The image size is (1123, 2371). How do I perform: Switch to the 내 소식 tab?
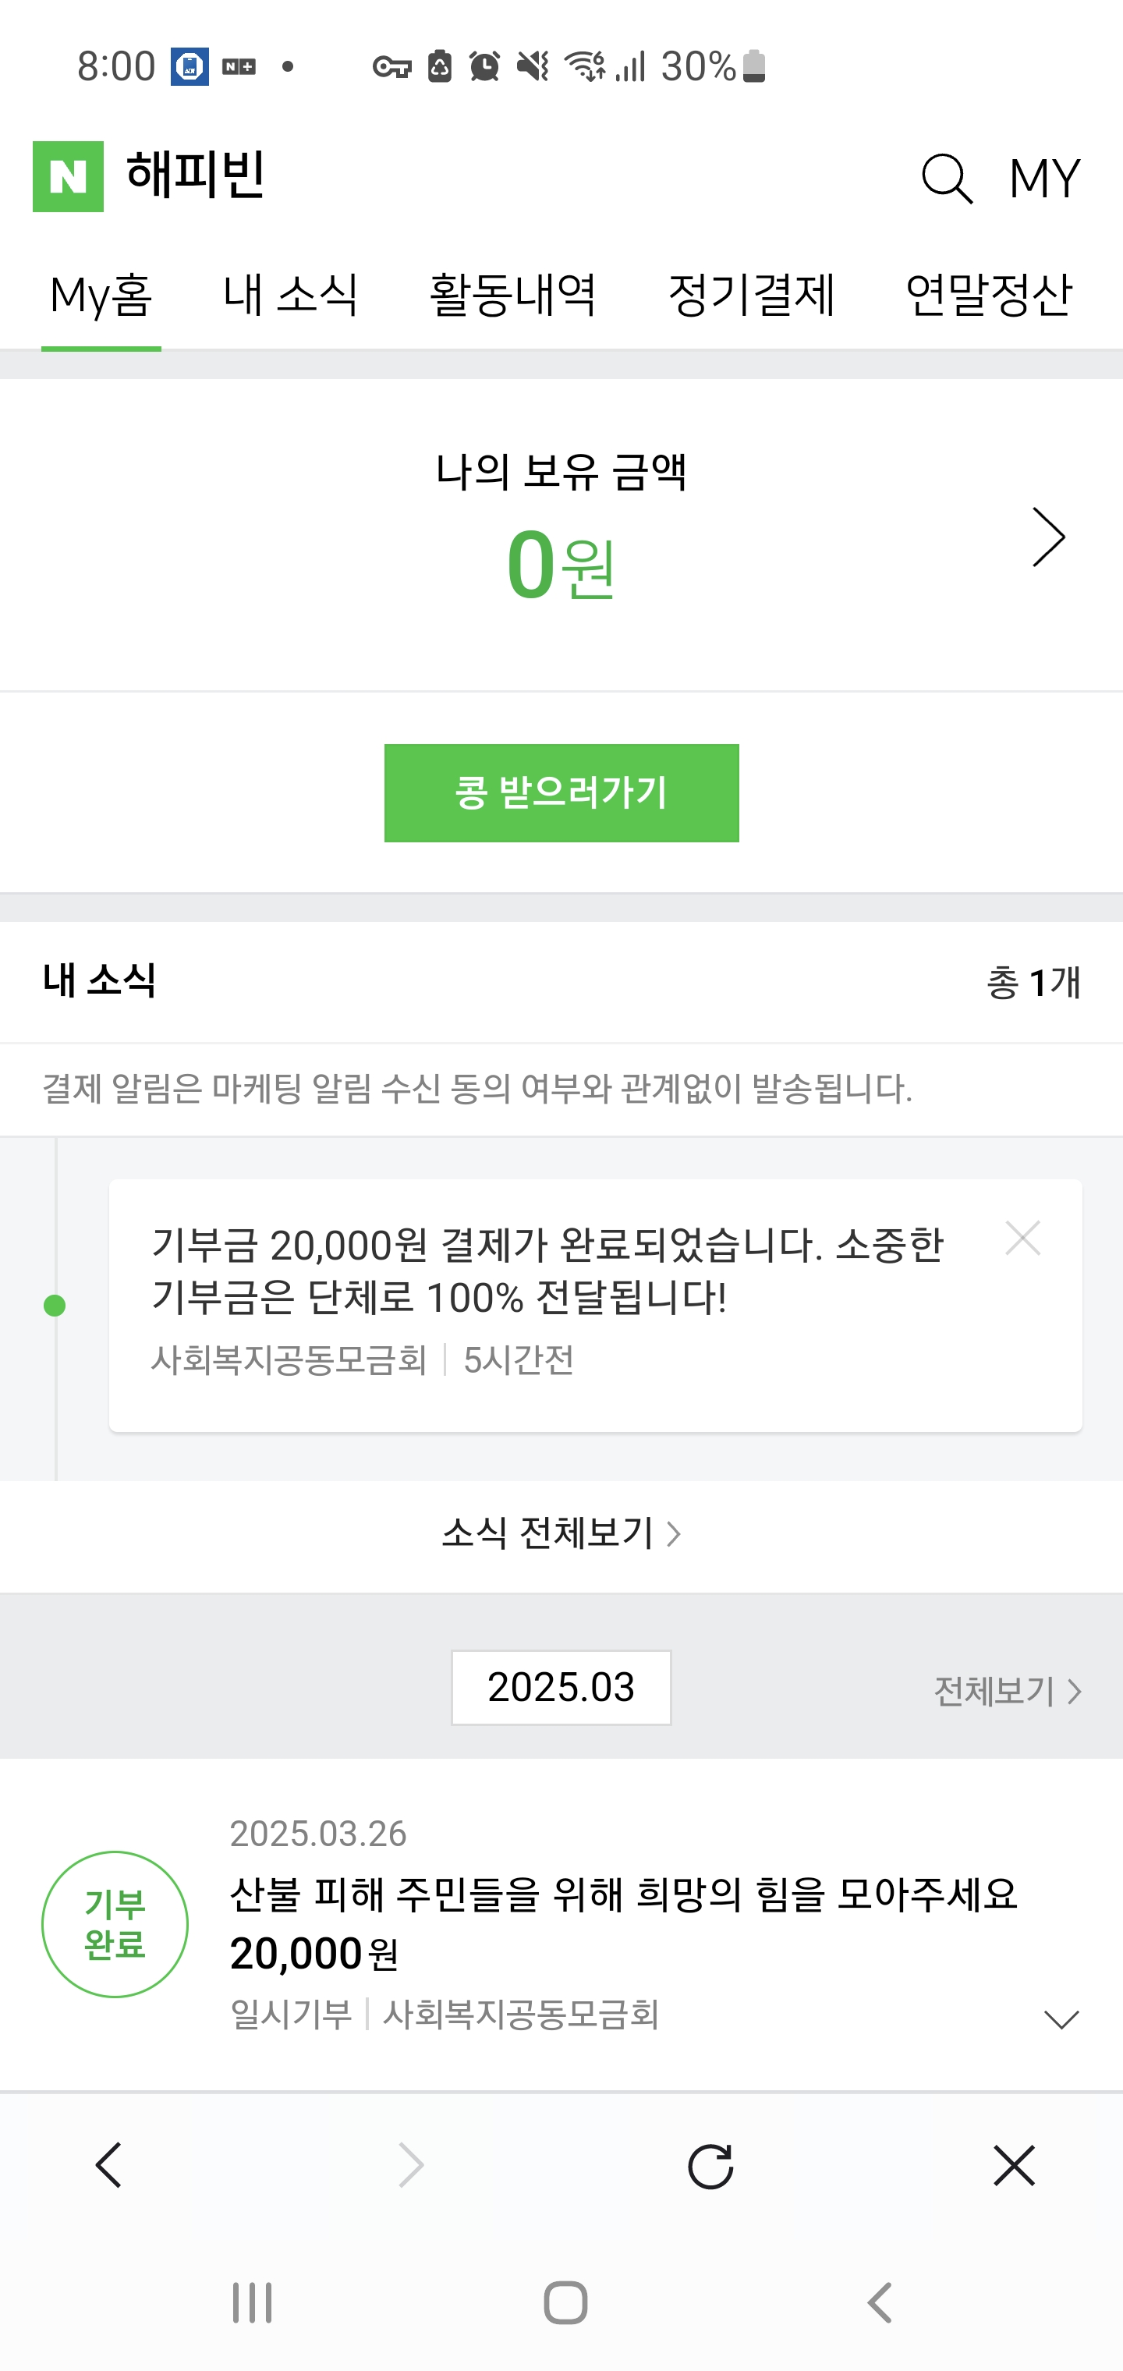pos(291,296)
